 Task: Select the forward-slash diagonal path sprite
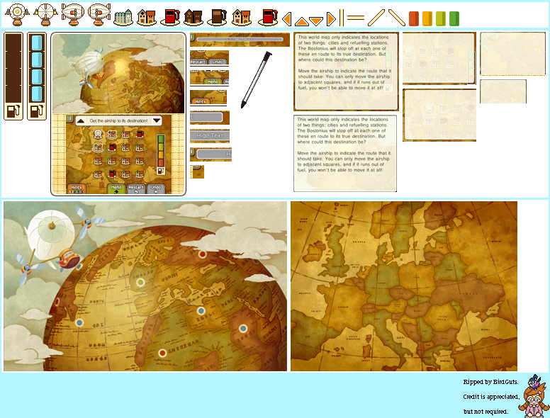376,18
